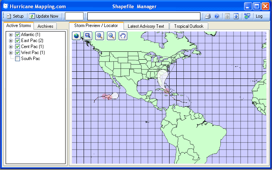This screenshot has width=272, height=170.
Task: Select the West Pac (1) tree label
Action: (x=33, y=53)
